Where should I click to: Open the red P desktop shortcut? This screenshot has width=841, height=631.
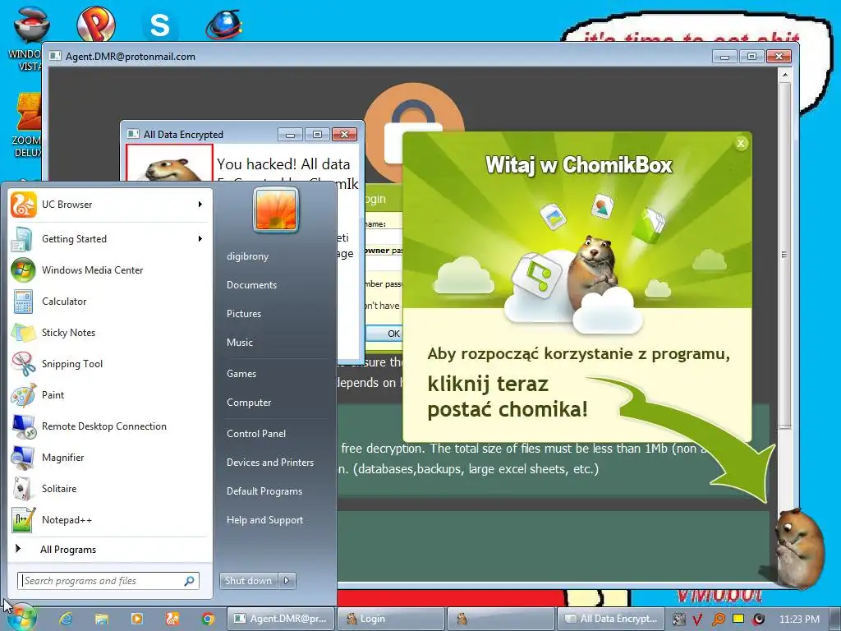pos(96,24)
